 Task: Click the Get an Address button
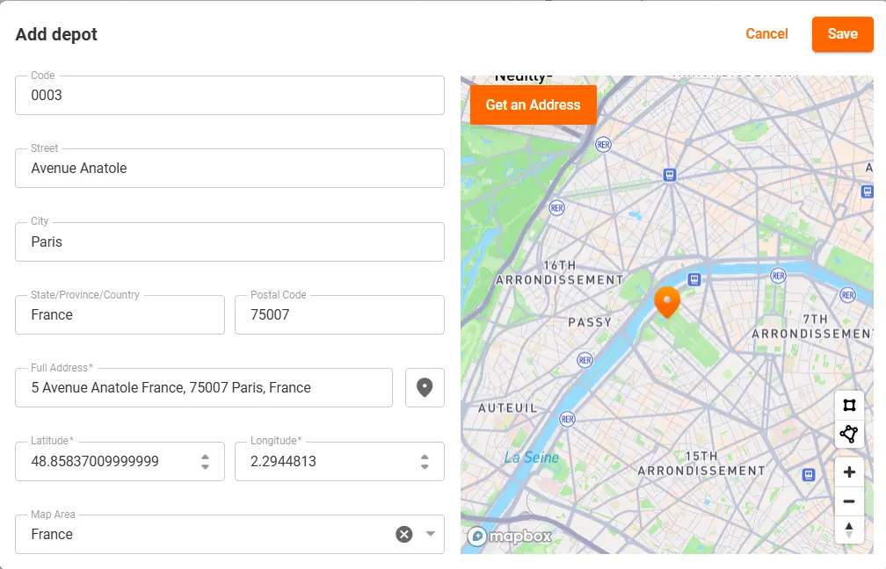pyautogui.click(x=533, y=104)
